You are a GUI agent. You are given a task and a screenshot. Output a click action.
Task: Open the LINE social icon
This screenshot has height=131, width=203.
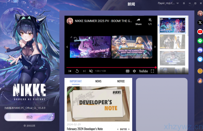click(x=200, y=41)
